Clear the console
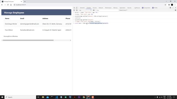Screen dimensions: 177x99 (77, 10)
